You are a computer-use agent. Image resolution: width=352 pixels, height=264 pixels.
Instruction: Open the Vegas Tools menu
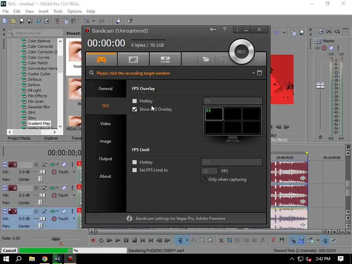tap(58, 11)
